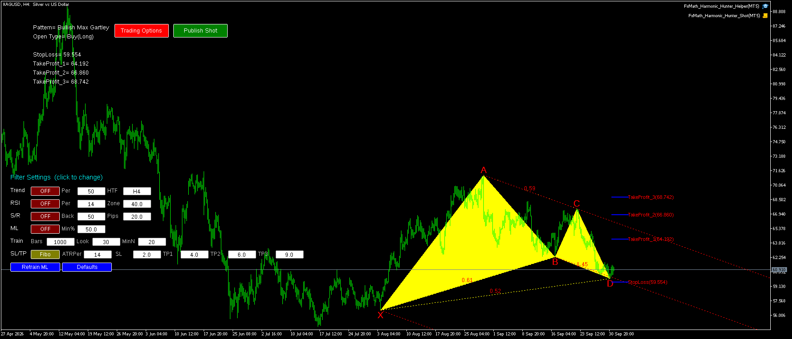Click the Expert Advisor graduation cap icon
This screenshot has width=792, height=339.
765,6
